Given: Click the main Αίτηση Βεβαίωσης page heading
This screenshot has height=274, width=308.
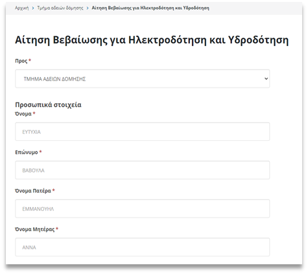Looking at the screenshot, I should tap(152, 40).
